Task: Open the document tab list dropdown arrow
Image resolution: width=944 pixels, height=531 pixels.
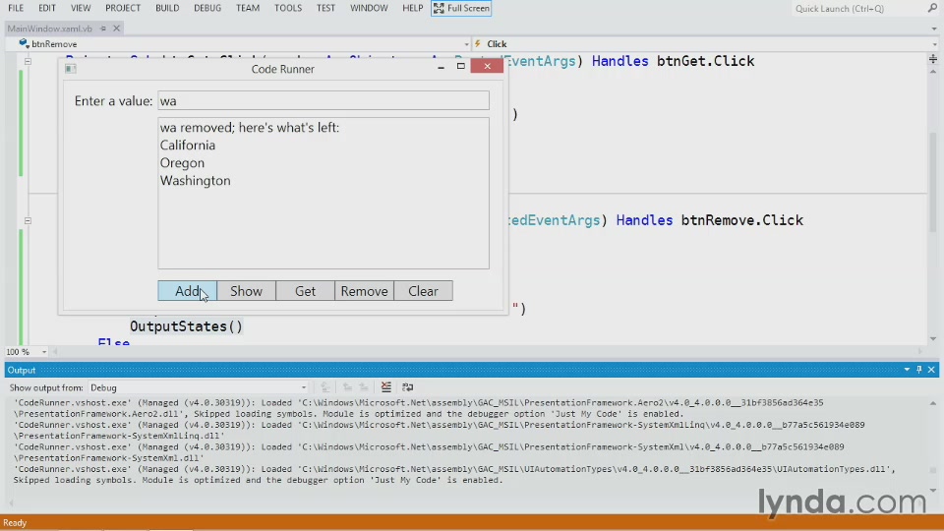Action: click(934, 29)
